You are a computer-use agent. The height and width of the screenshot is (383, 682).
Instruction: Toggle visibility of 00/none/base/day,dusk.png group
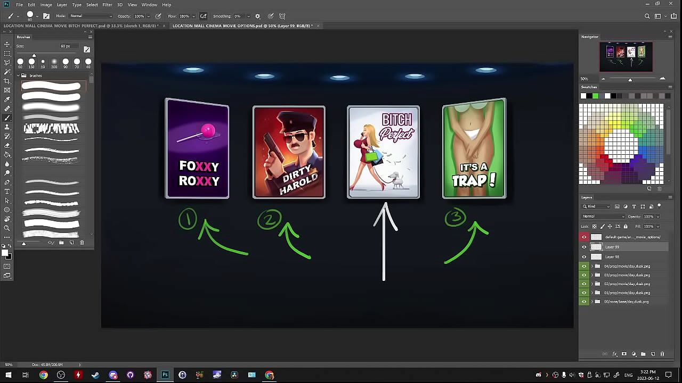(x=584, y=302)
